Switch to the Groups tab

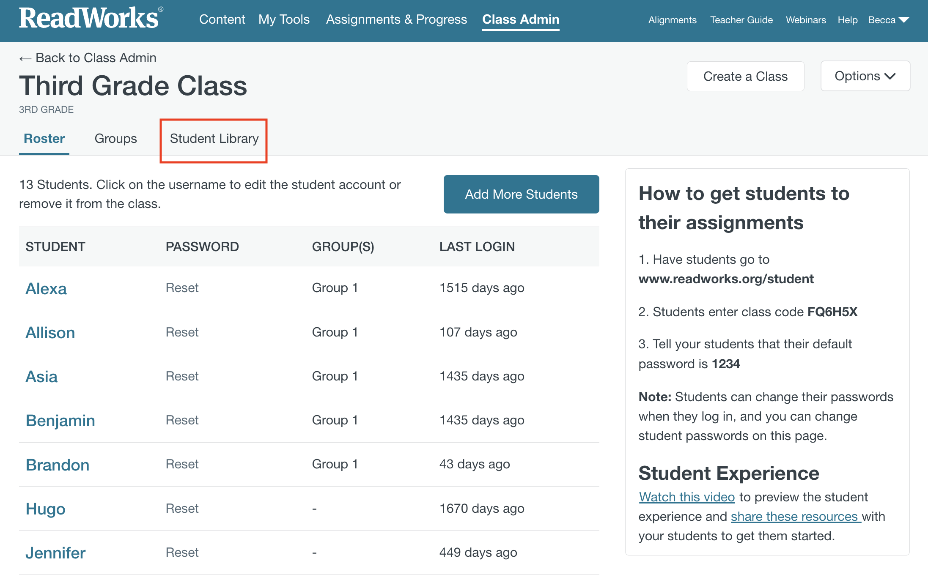(115, 139)
